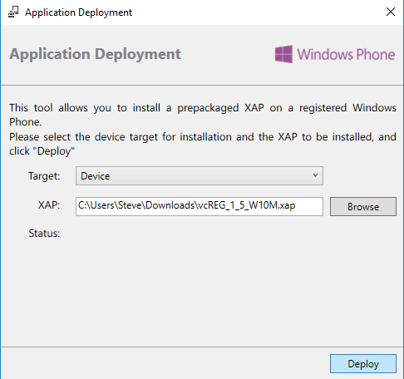Open the Target device dropdown

coord(200,175)
